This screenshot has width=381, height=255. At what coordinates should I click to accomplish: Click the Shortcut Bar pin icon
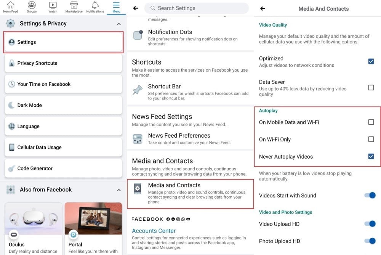pyautogui.click(x=138, y=90)
